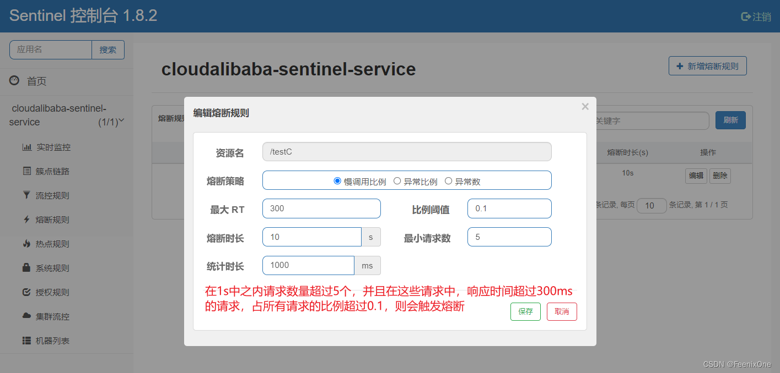Open the 授权规则 menu item
The width and height of the screenshot is (780, 373).
pos(52,292)
